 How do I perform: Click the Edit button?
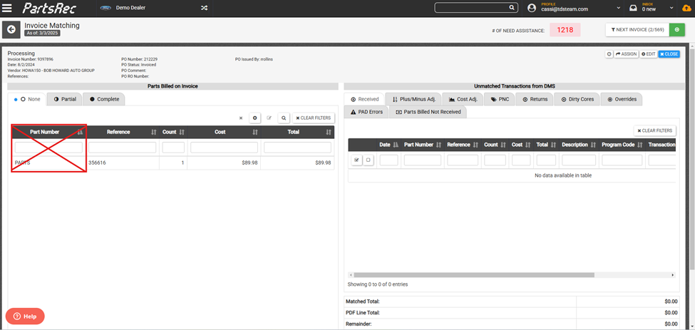tap(648, 54)
